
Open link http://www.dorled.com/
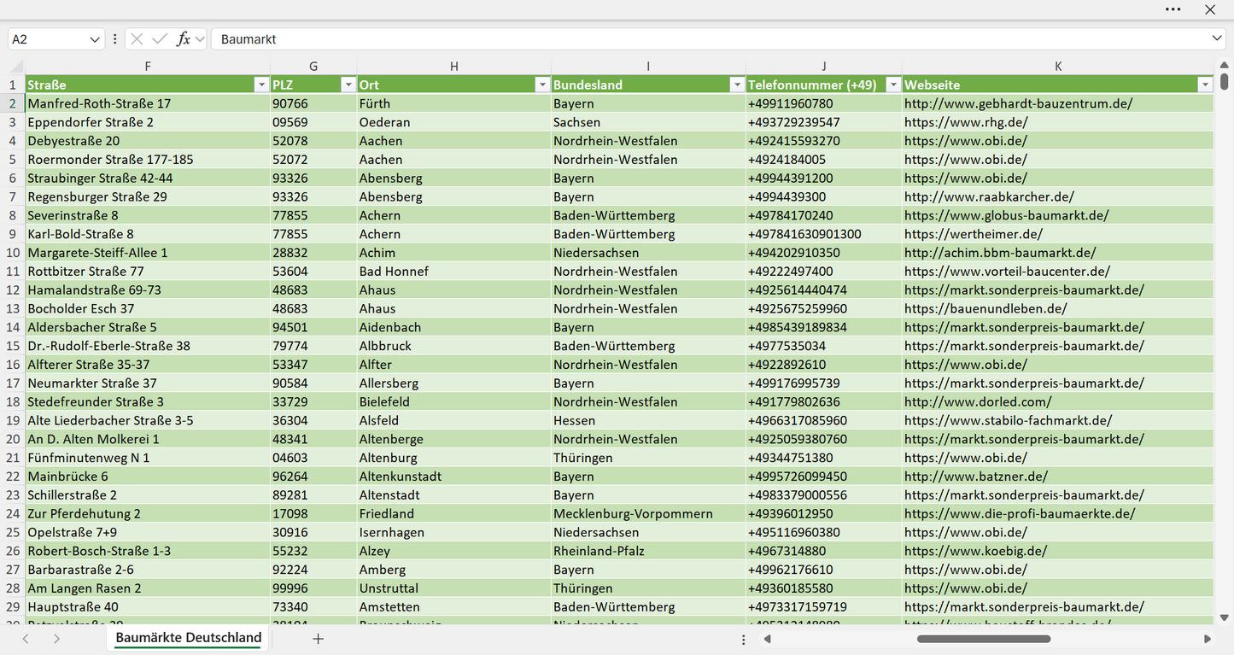pyautogui.click(x=978, y=401)
